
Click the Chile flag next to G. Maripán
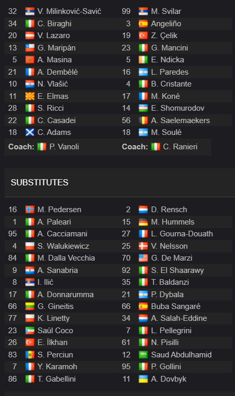[30, 48]
